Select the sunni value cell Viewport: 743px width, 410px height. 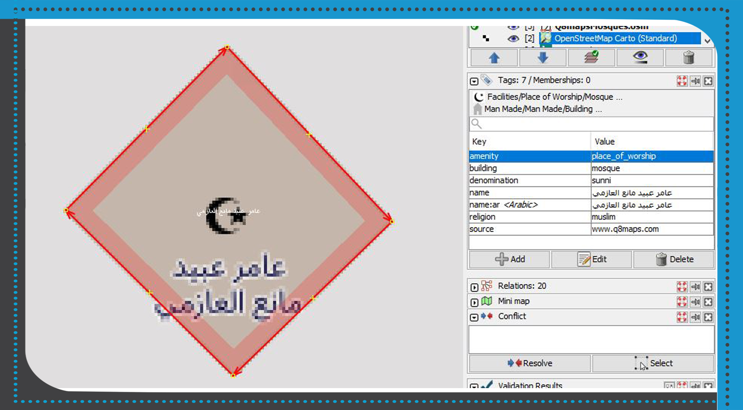pyautogui.click(x=652, y=181)
